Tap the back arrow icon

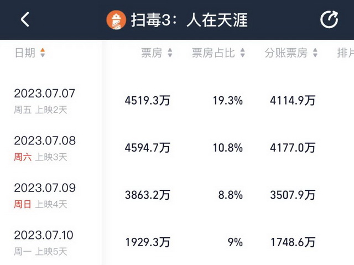25,20
